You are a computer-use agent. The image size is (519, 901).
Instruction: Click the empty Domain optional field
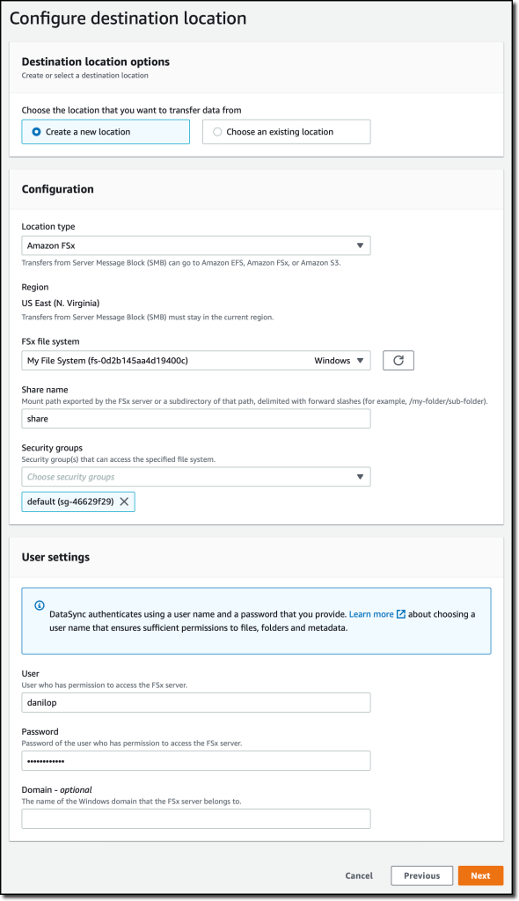pos(196,819)
